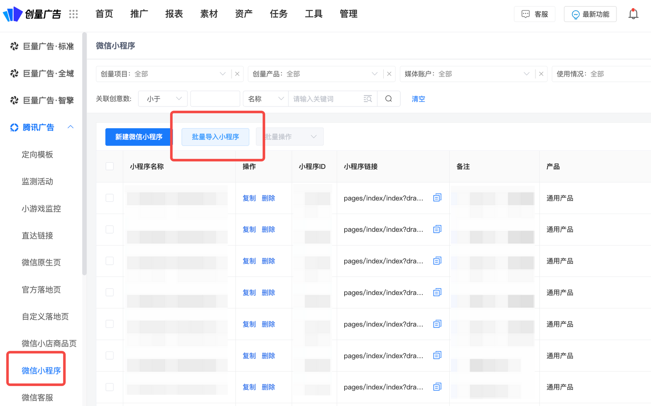
Task: Copy link icon in fourth table row
Action: [x=437, y=292]
